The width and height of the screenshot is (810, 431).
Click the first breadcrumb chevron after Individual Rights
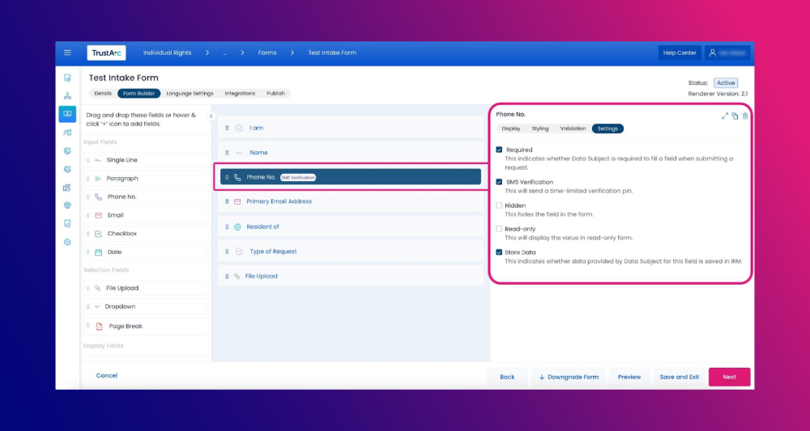[x=207, y=53]
